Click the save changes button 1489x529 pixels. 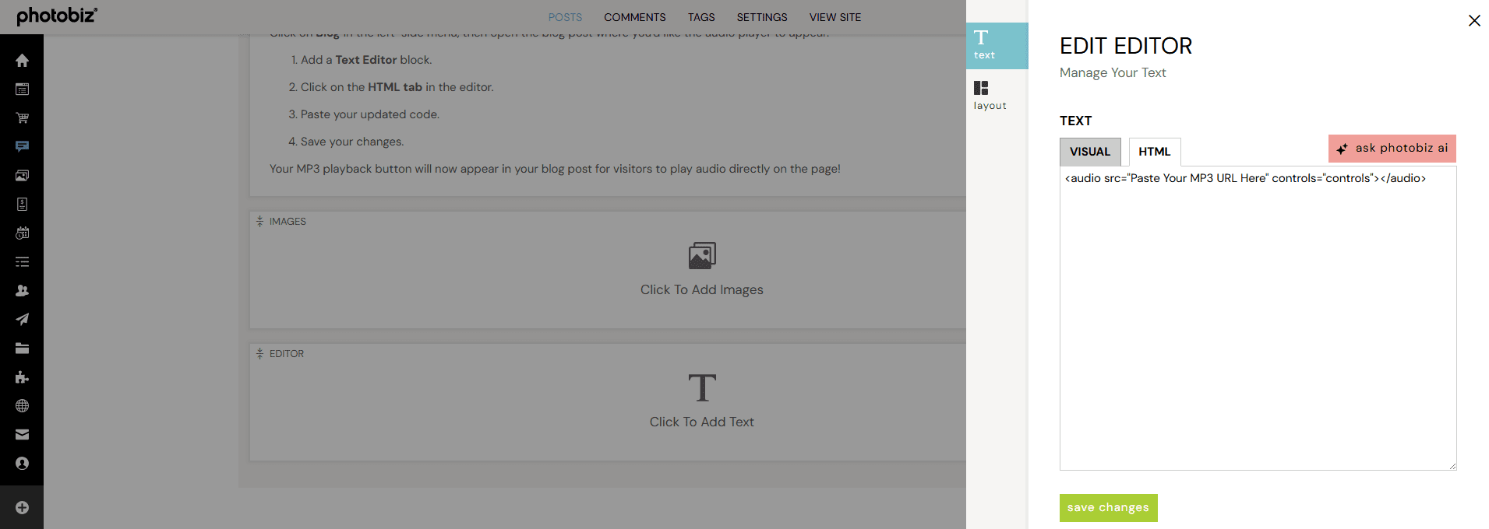coord(1108,508)
